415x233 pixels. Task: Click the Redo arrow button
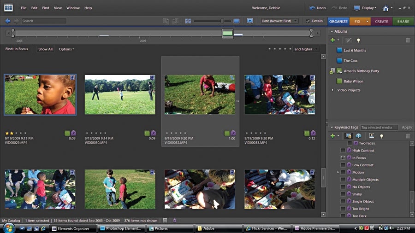point(339,8)
